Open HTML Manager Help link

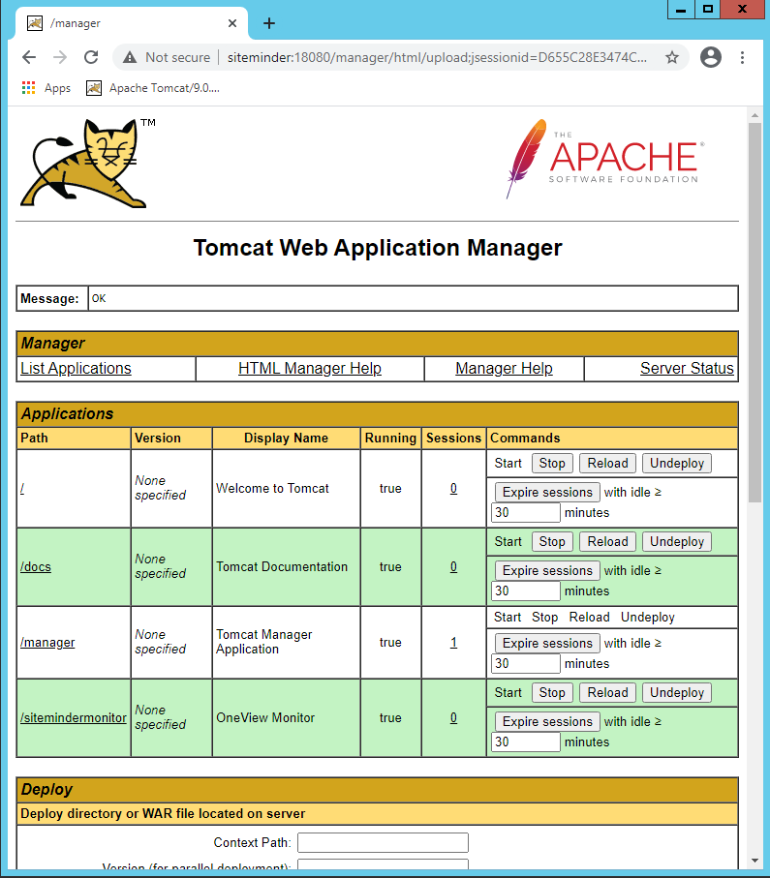(x=310, y=369)
